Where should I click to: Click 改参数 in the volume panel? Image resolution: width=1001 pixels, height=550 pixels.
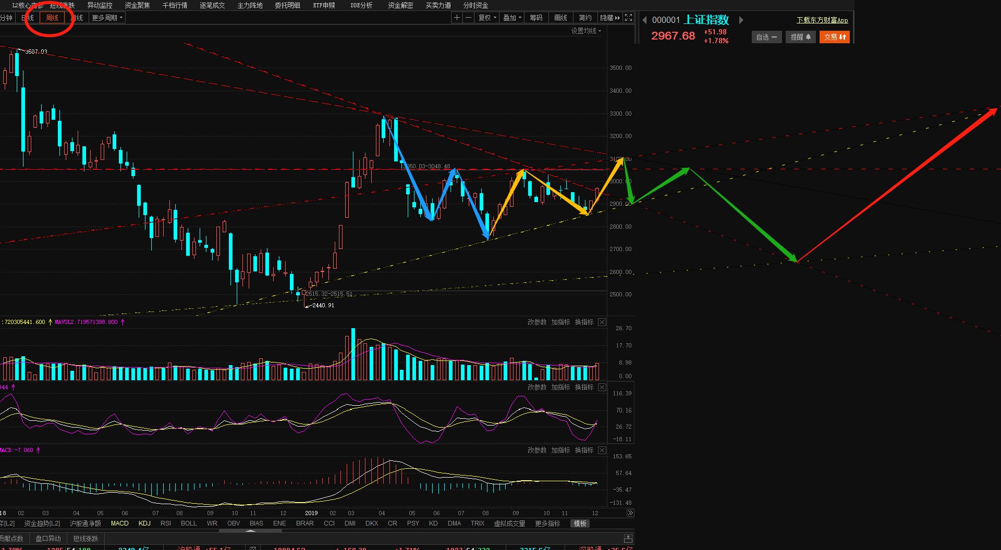(537, 322)
